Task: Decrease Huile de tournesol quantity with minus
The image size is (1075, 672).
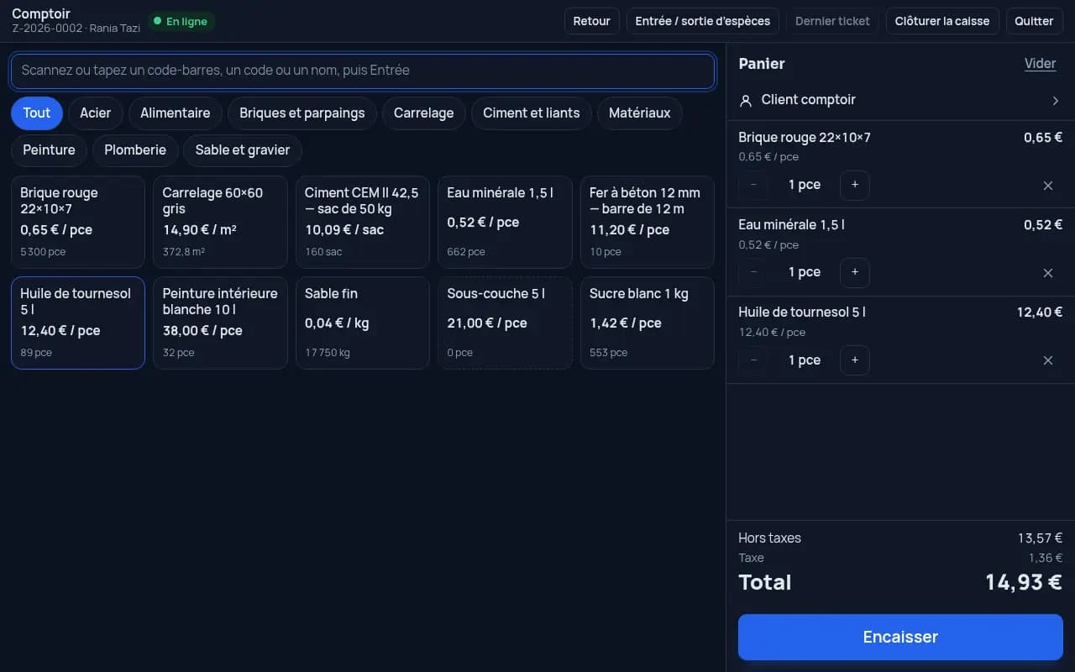Action: pyautogui.click(x=753, y=360)
